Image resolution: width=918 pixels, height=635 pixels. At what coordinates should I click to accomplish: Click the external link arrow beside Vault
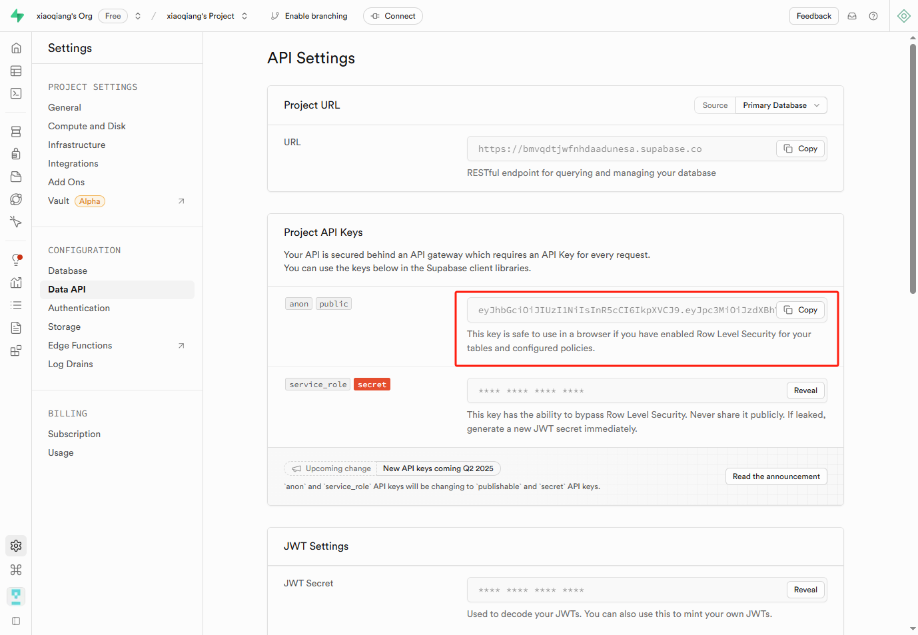pos(181,201)
